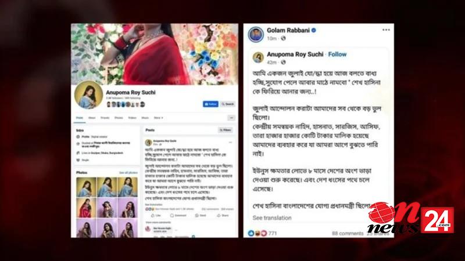Click the reaction emoji icons beside 771
465x261 pixels.
coord(257,233)
